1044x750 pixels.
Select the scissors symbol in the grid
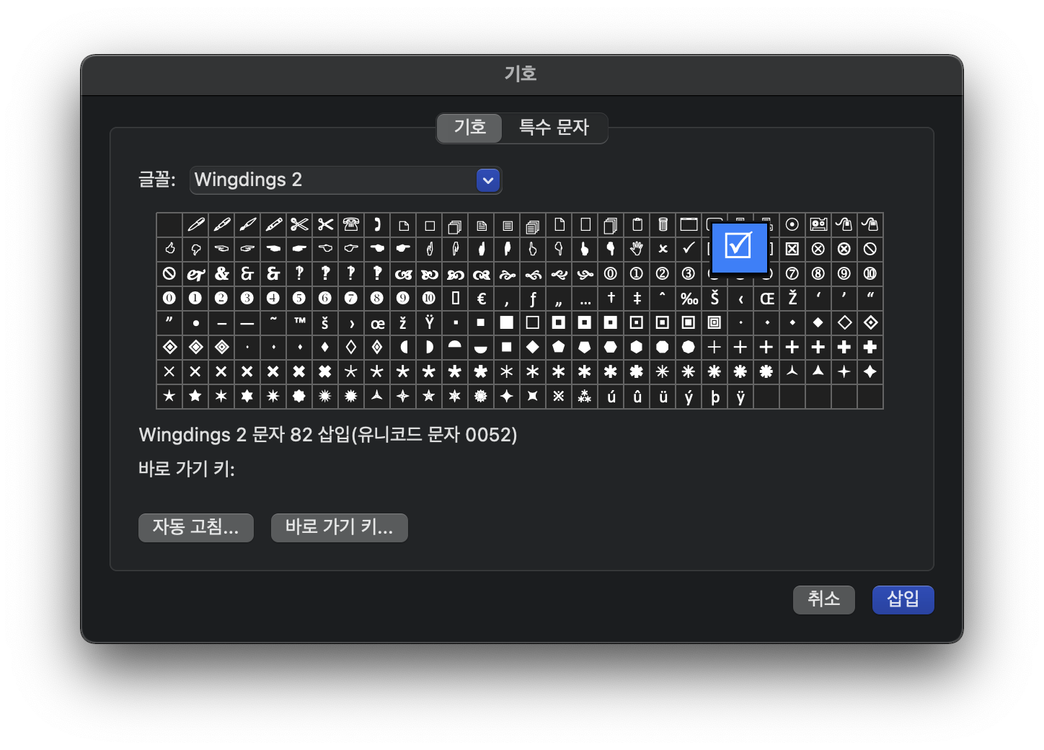click(299, 224)
